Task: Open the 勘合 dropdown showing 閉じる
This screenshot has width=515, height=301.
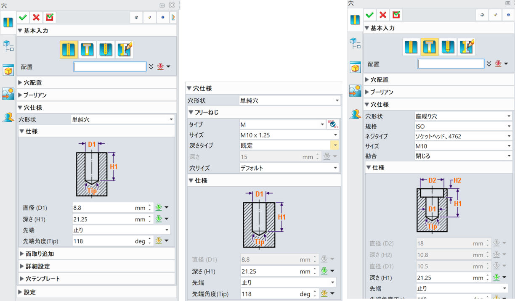Action: (463, 156)
